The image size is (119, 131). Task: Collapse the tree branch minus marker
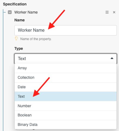coord(5,12)
